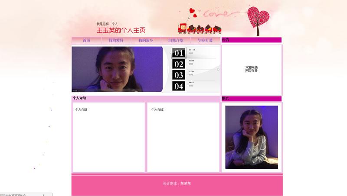The width and height of the screenshot is (347, 196).
Task: Click the red toy train graphic
Action: point(200,29)
